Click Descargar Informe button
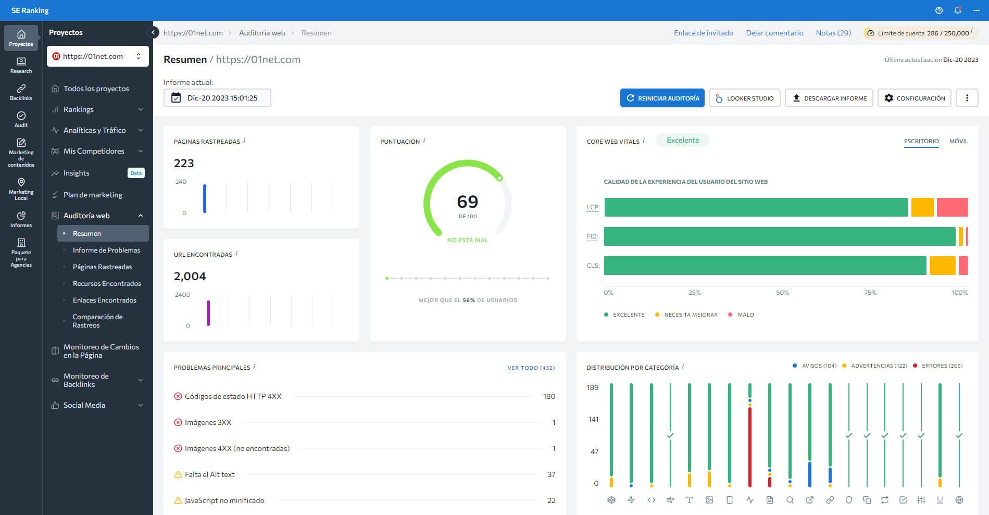The image size is (989, 515). click(829, 98)
